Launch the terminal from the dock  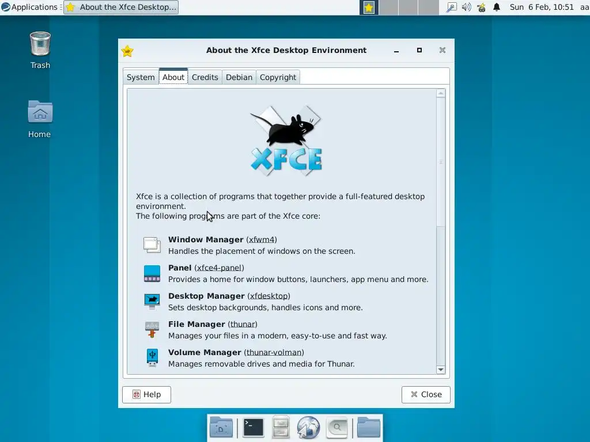pos(254,428)
